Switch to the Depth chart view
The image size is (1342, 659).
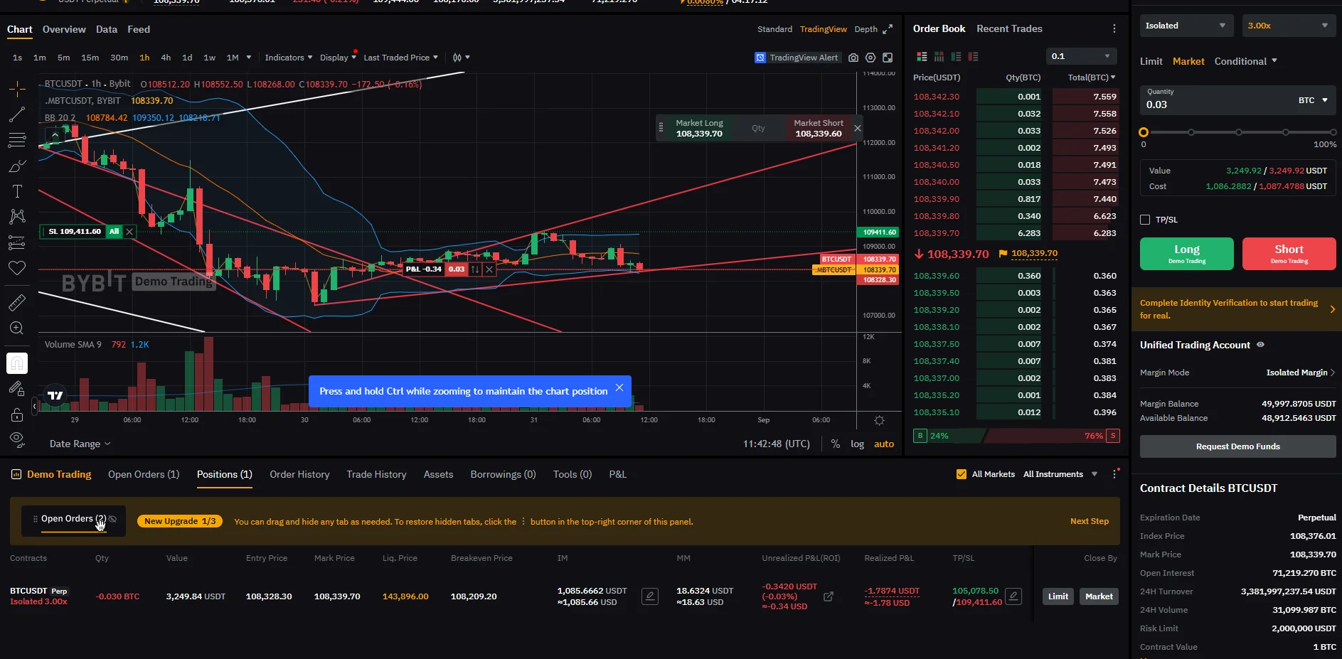(866, 29)
